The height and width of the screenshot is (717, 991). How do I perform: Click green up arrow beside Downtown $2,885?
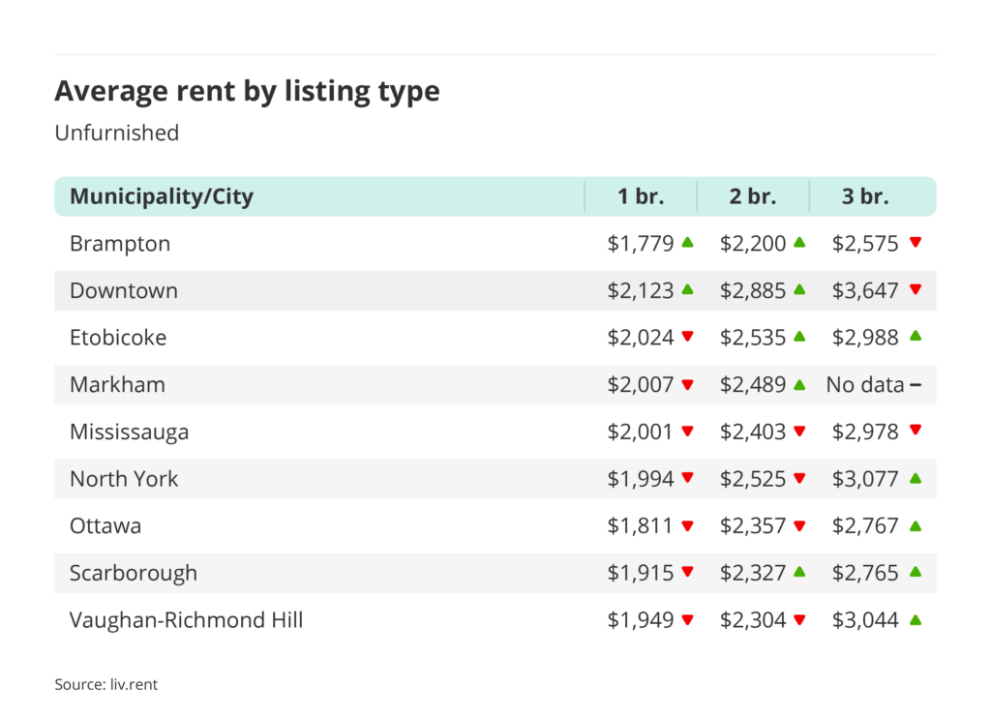(x=799, y=289)
